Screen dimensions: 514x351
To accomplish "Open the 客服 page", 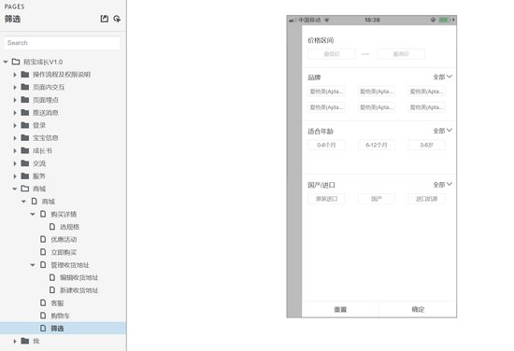I will coord(57,303).
